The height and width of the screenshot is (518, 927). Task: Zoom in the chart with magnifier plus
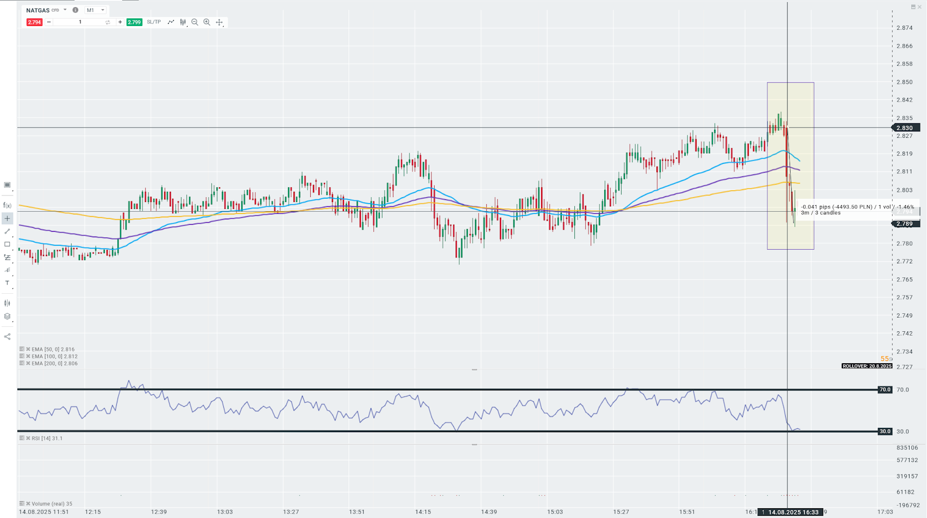[207, 22]
